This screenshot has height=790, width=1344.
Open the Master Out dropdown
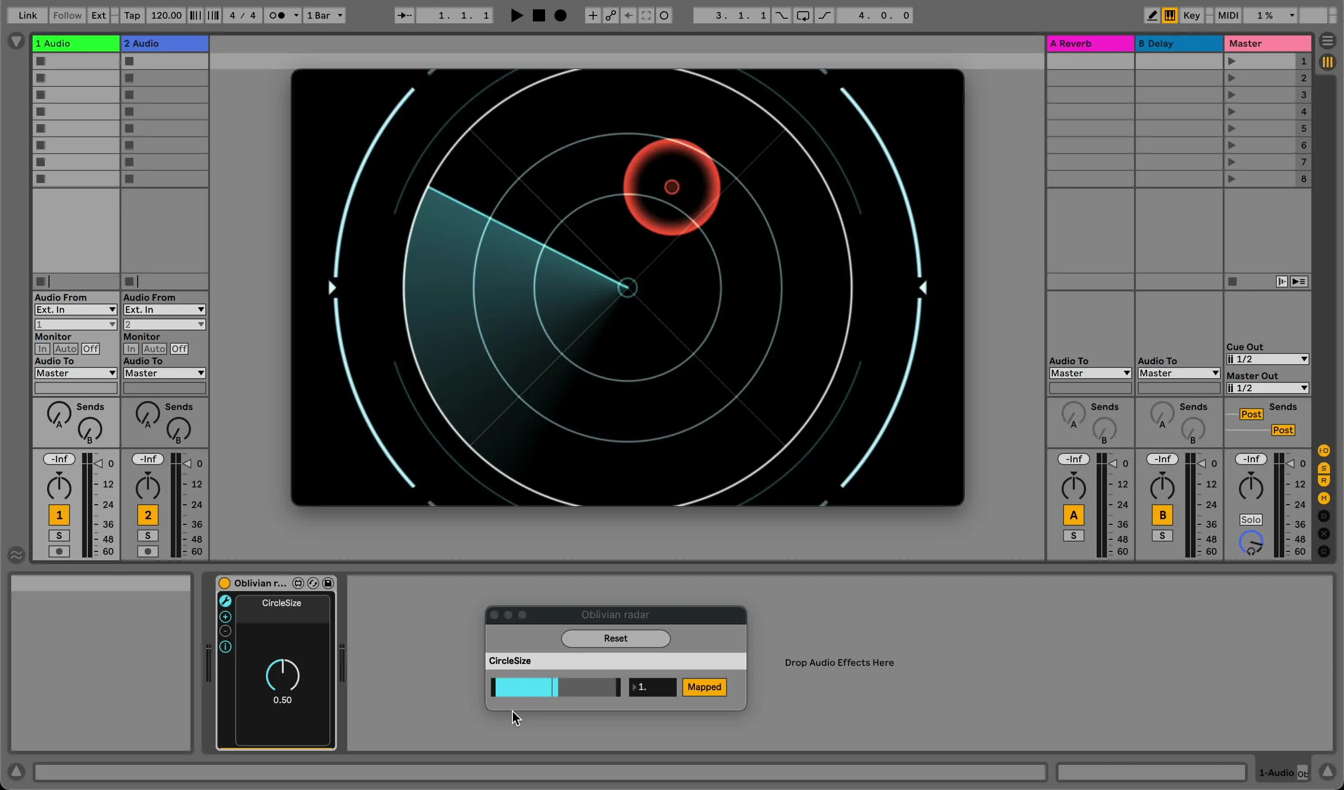point(1267,388)
